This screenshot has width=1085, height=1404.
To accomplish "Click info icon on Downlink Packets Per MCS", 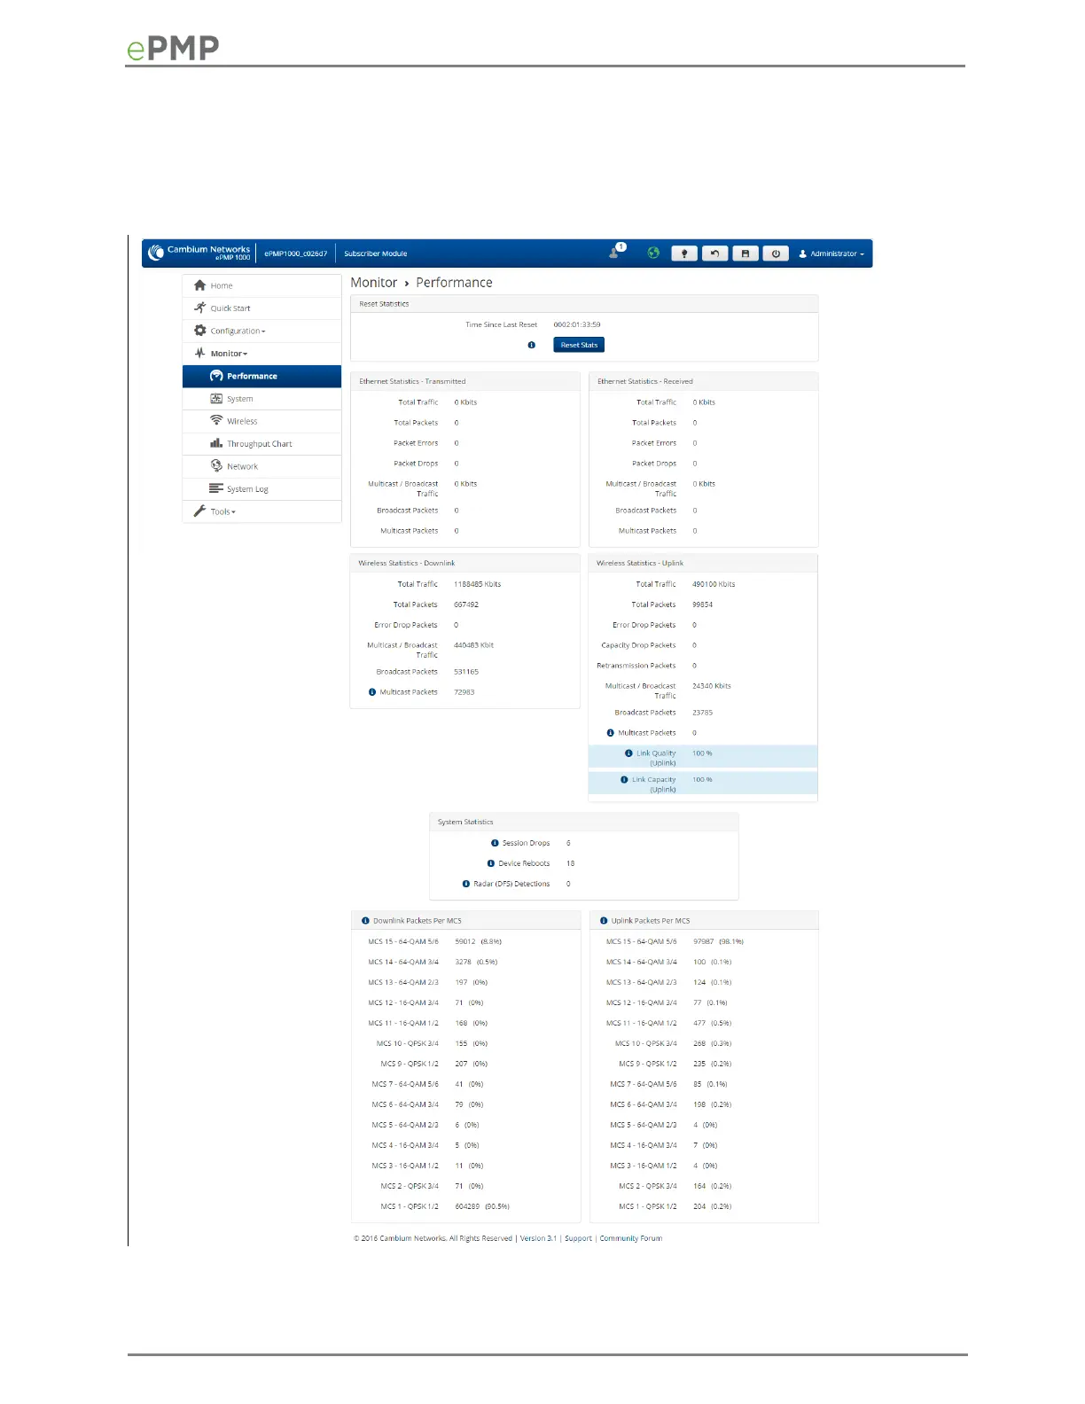I will coord(365,921).
